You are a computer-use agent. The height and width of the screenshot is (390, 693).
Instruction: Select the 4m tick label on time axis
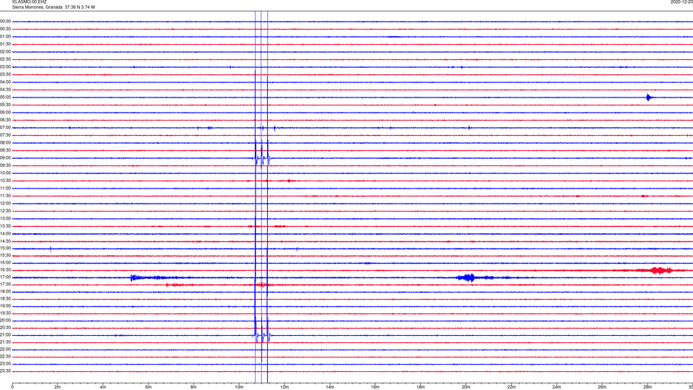[x=103, y=387]
